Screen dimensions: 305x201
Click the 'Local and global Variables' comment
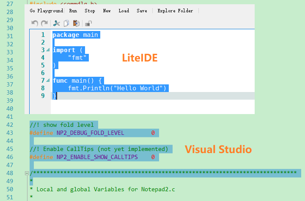[102, 189]
